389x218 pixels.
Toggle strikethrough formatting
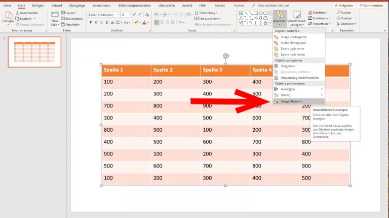point(112,23)
